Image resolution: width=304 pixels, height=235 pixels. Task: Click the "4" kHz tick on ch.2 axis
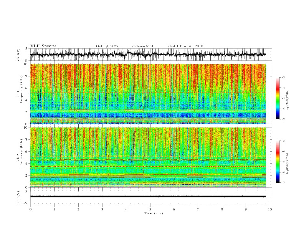point(27,164)
